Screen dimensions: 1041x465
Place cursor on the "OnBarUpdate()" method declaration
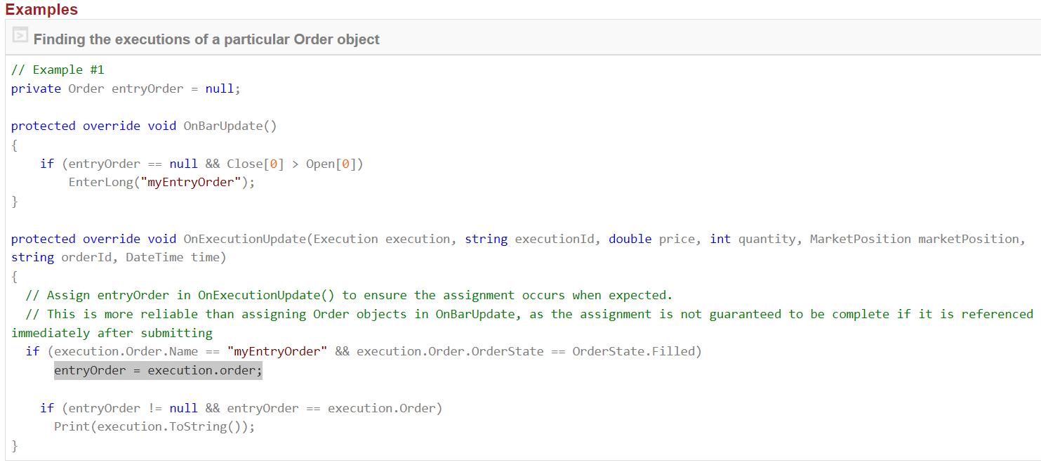tap(230, 126)
